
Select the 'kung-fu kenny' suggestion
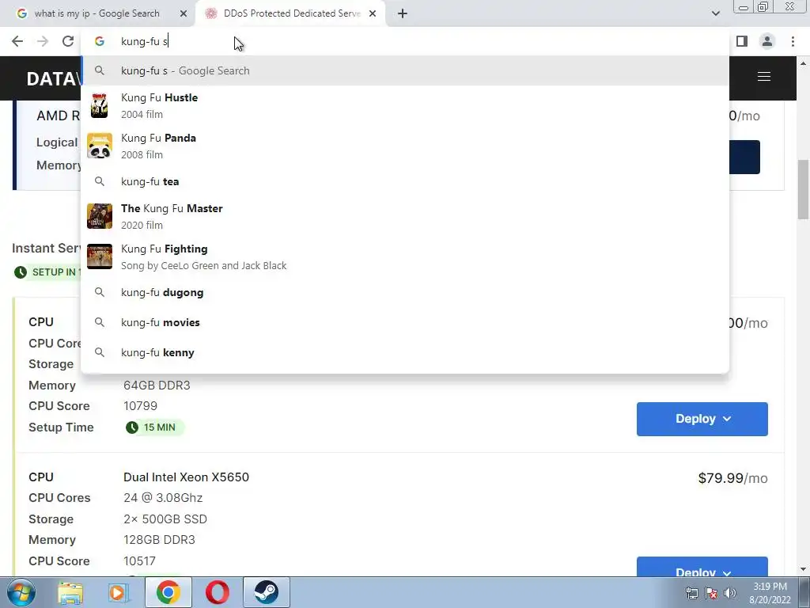click(x=406, y=352)
